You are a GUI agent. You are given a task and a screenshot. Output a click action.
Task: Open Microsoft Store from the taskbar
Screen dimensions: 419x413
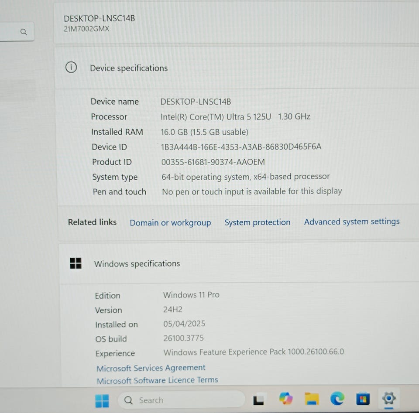tap(363, 399)
